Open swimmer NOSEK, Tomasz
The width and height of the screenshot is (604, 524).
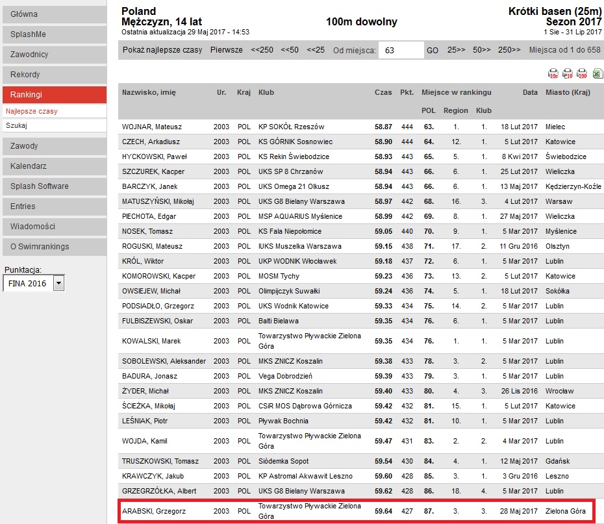click(x=147, y=231)
